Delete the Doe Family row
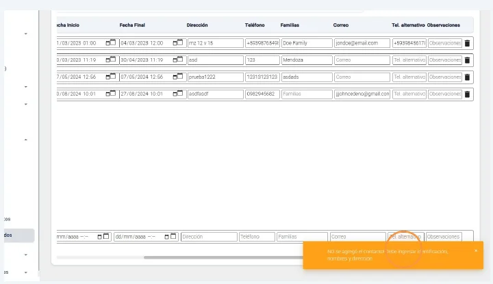 (x=467, y=43)
